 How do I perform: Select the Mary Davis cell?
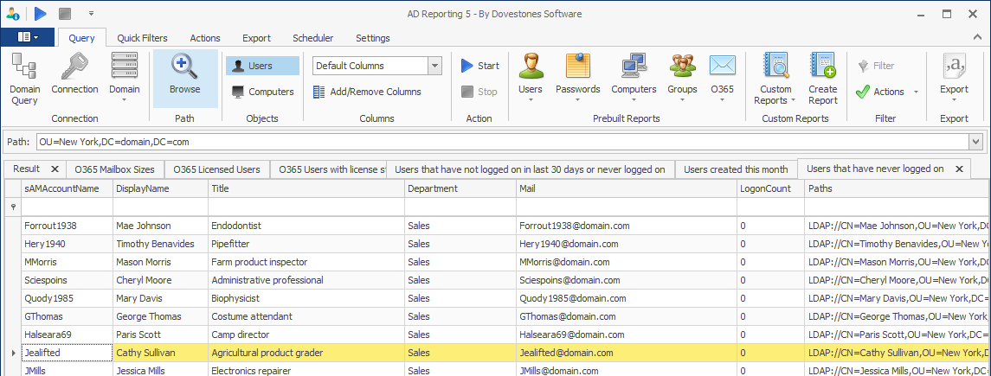coord(160,298)
